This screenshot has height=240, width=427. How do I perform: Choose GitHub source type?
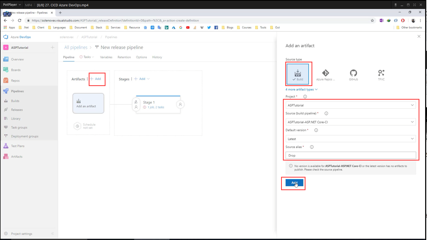pos(353,75)
